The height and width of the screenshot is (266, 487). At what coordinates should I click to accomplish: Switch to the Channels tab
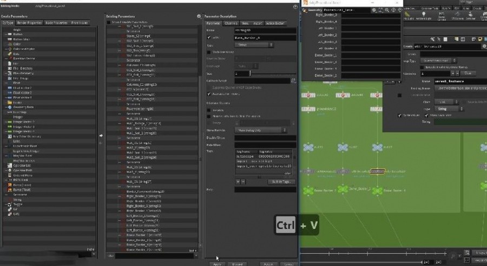click(231, 23)
